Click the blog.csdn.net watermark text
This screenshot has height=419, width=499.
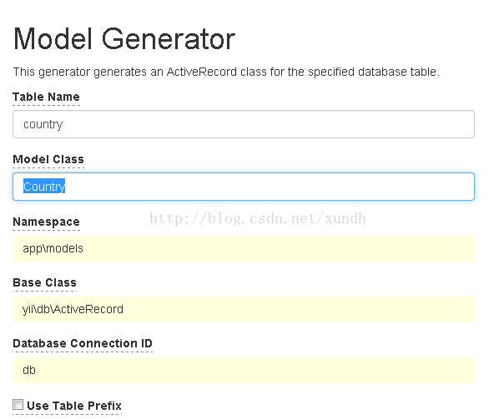(258, 218)
